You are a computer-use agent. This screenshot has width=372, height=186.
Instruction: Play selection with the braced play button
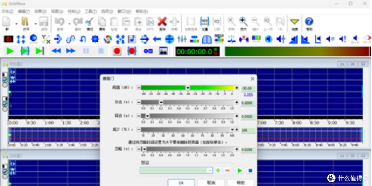pyautogui.click(x=25, y=51)
